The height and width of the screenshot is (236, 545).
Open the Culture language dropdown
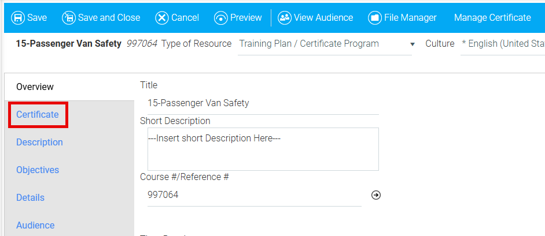point(502,44)
